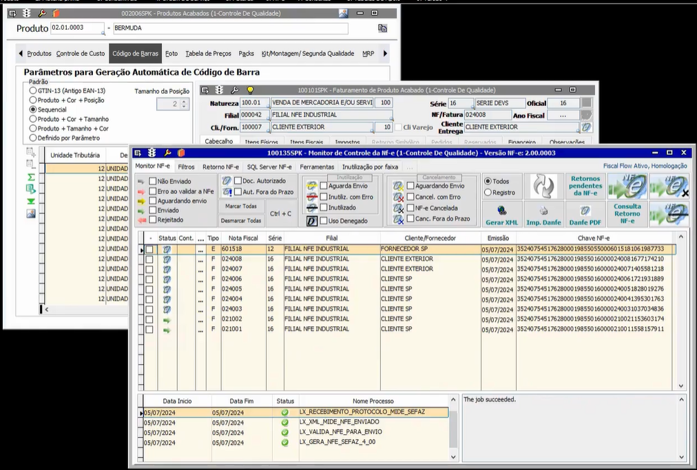Switch to the Retorno NF-e tab
This screenshot has width=697, height=470.
[x=220, y=167]
